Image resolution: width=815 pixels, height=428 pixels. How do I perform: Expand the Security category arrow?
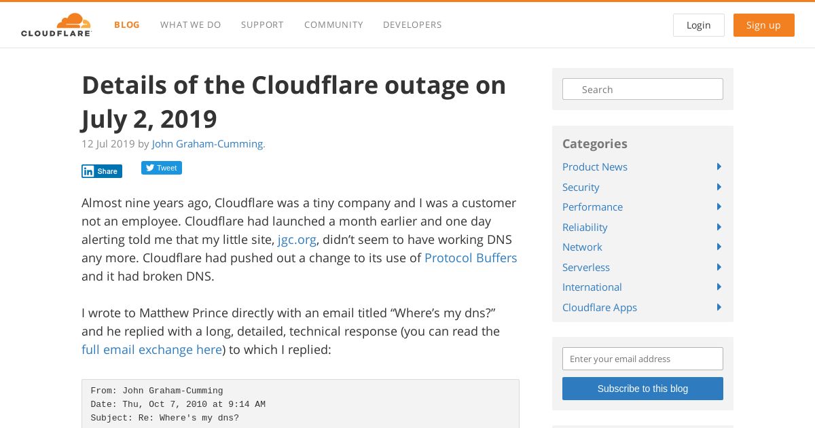click(x=719, y=187)
